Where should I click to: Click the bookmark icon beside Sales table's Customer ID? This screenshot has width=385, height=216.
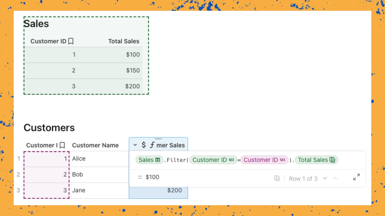[x=71, y=41]
